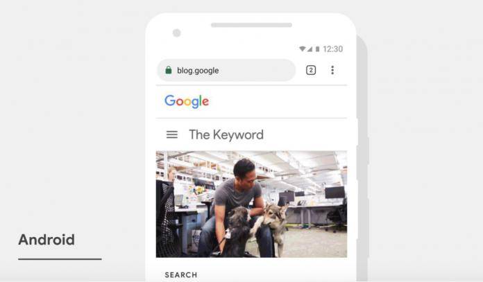
Task: Open the Chrome three-dot overflow menu
Action: tap(332, 70)
